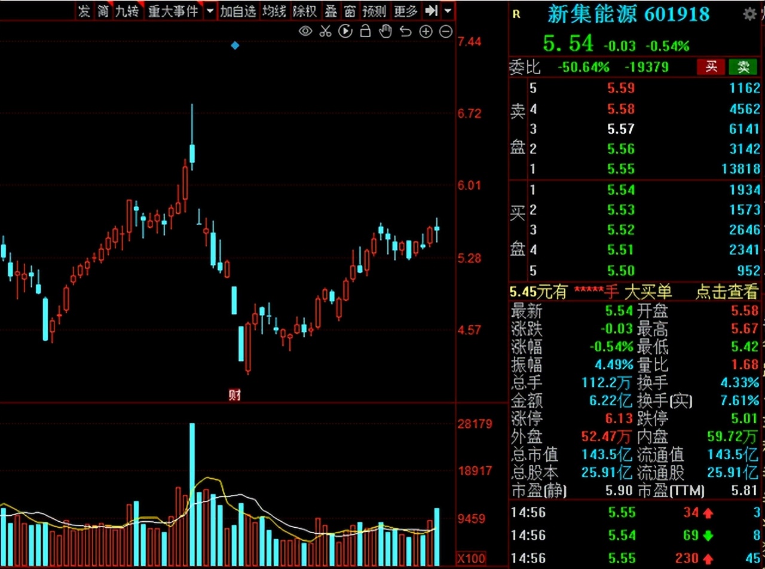Image resolution: width=765 pixels, height=569 pixels.
Task: Click the undo arrow icon above the chart
Action: pyautogui.click(x=405, y=30)
